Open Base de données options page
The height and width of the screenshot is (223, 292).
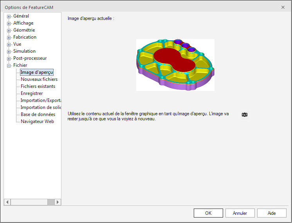click(x=38, y=114)
